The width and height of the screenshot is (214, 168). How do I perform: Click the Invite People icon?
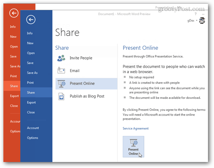coord(61,58)
